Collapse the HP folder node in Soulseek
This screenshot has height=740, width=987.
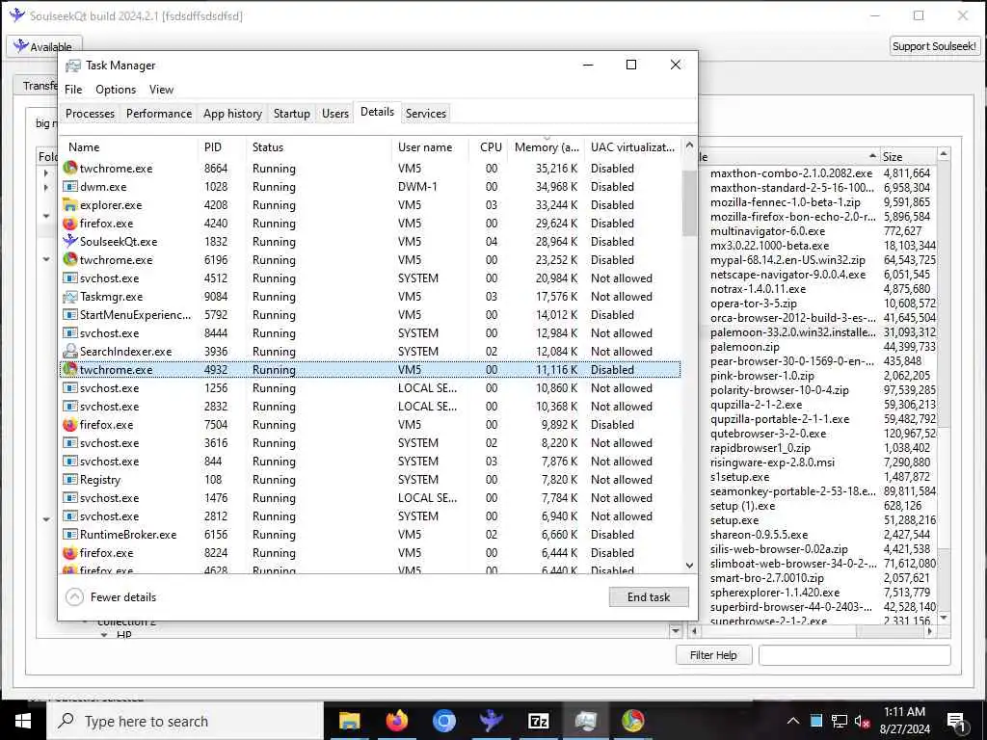point(104,635)
